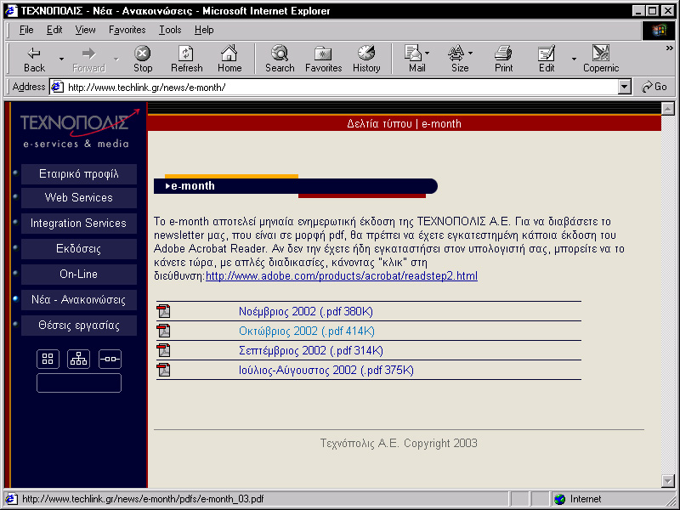Open Νοέμβριος 2002 PDF link
The height and width of the screenshot is (510, 680).
tap(306, 311)
